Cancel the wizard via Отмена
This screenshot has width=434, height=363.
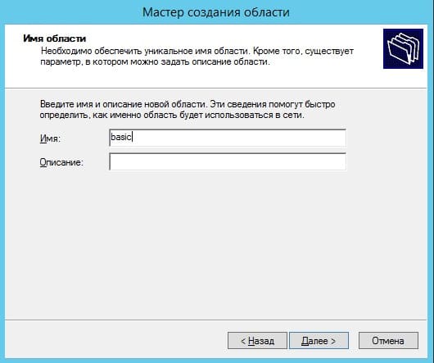pyautogui.click(x=388, y=341)
